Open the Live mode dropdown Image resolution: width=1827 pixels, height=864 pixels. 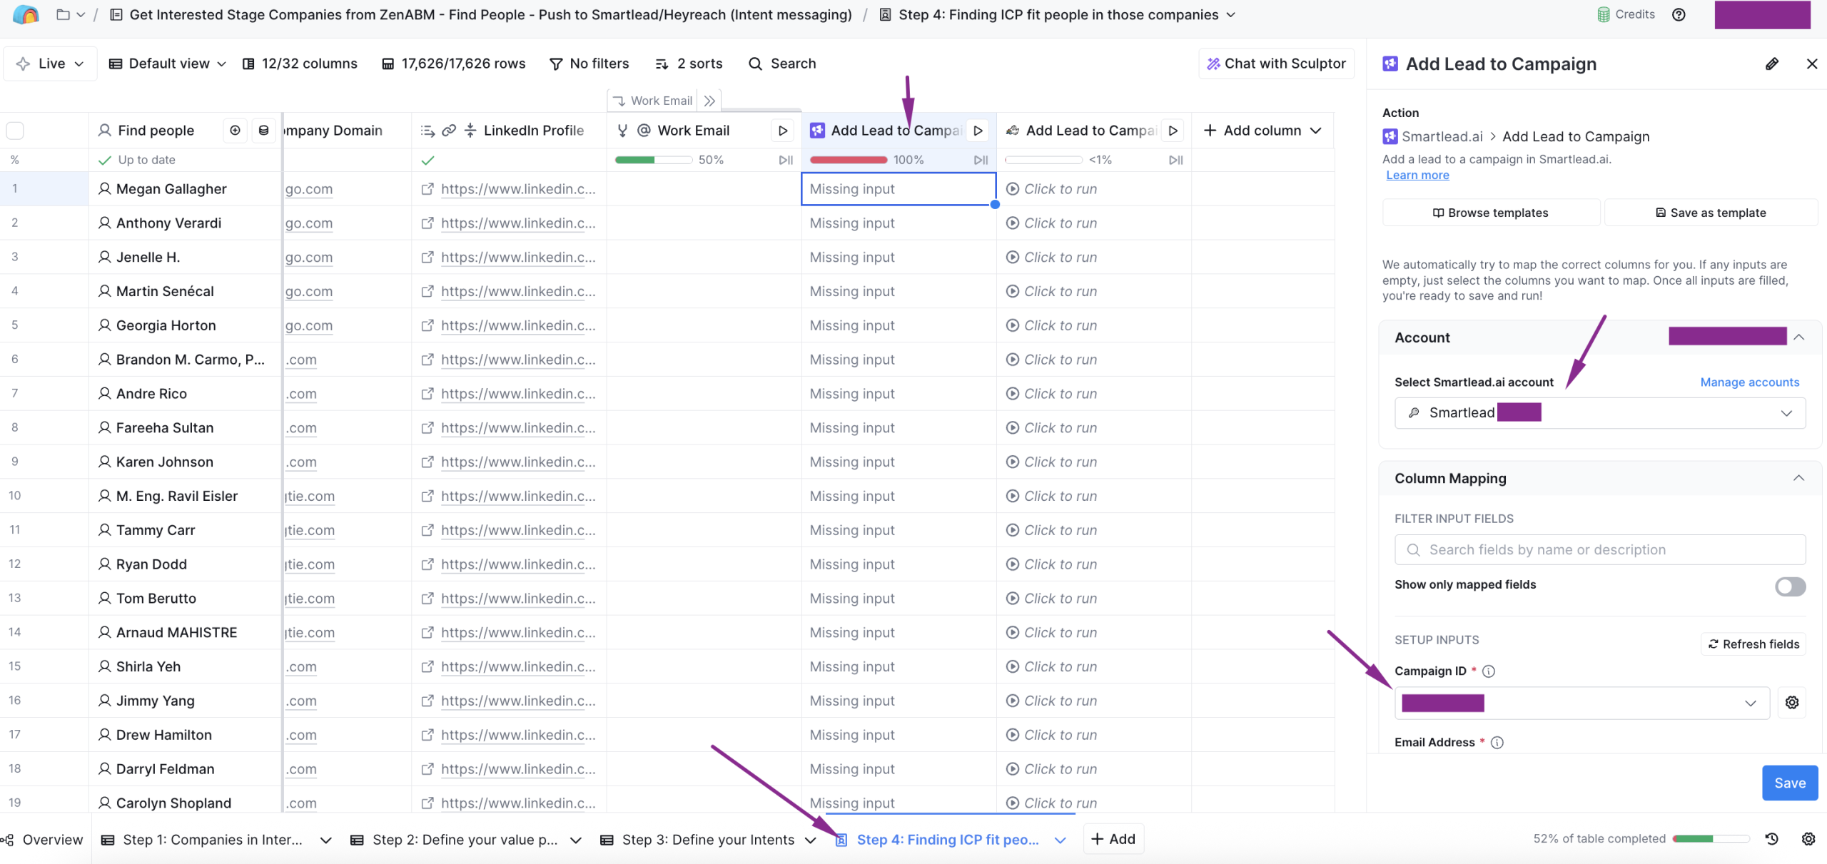(x=49, y=63)
